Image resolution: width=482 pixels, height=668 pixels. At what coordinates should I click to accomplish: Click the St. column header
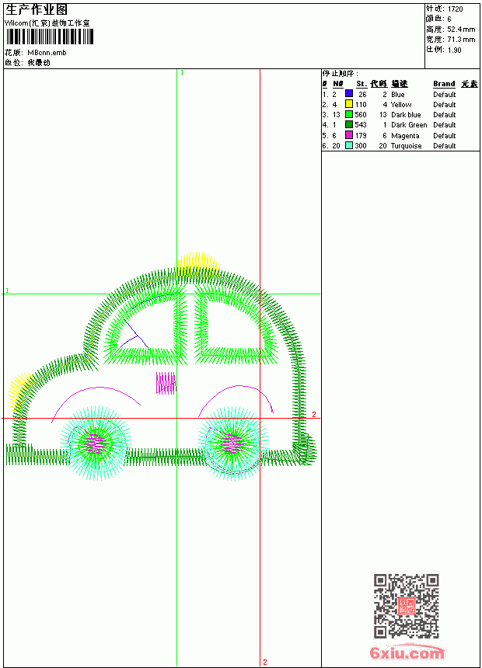tap(361, 84)
